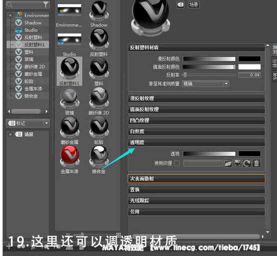Click the reload texture arrow icon
This screenshot has height=256, width=277.
[247, 163]
